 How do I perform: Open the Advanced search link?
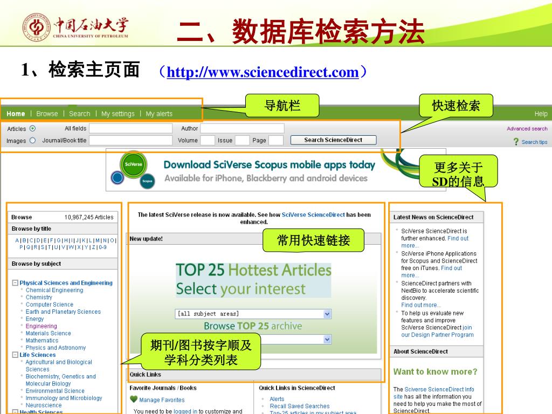coord(527,128)
